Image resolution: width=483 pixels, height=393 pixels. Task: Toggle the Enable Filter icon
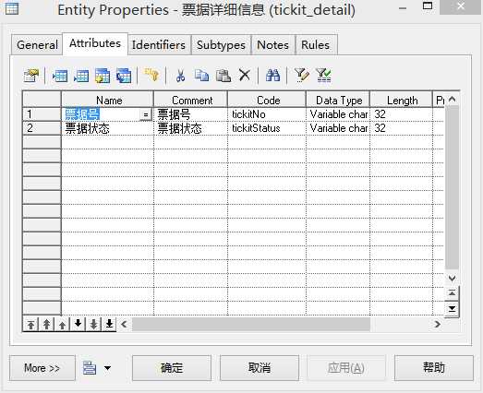pos(323,76)
